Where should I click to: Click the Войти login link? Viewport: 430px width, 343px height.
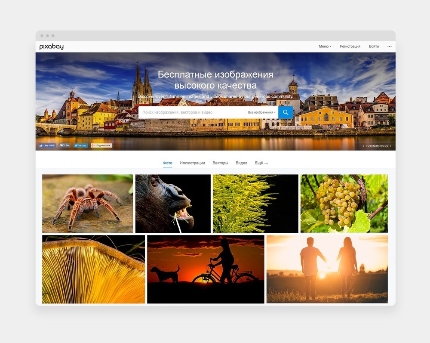coord(374,46)
